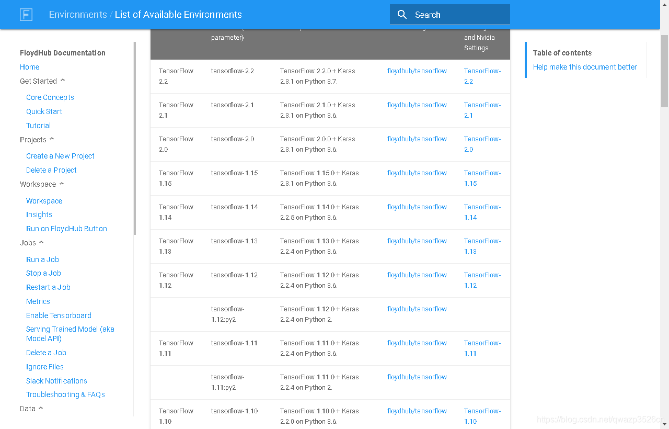Open the Tutorial page
669x429 pixels.
(x=38, y=126)
